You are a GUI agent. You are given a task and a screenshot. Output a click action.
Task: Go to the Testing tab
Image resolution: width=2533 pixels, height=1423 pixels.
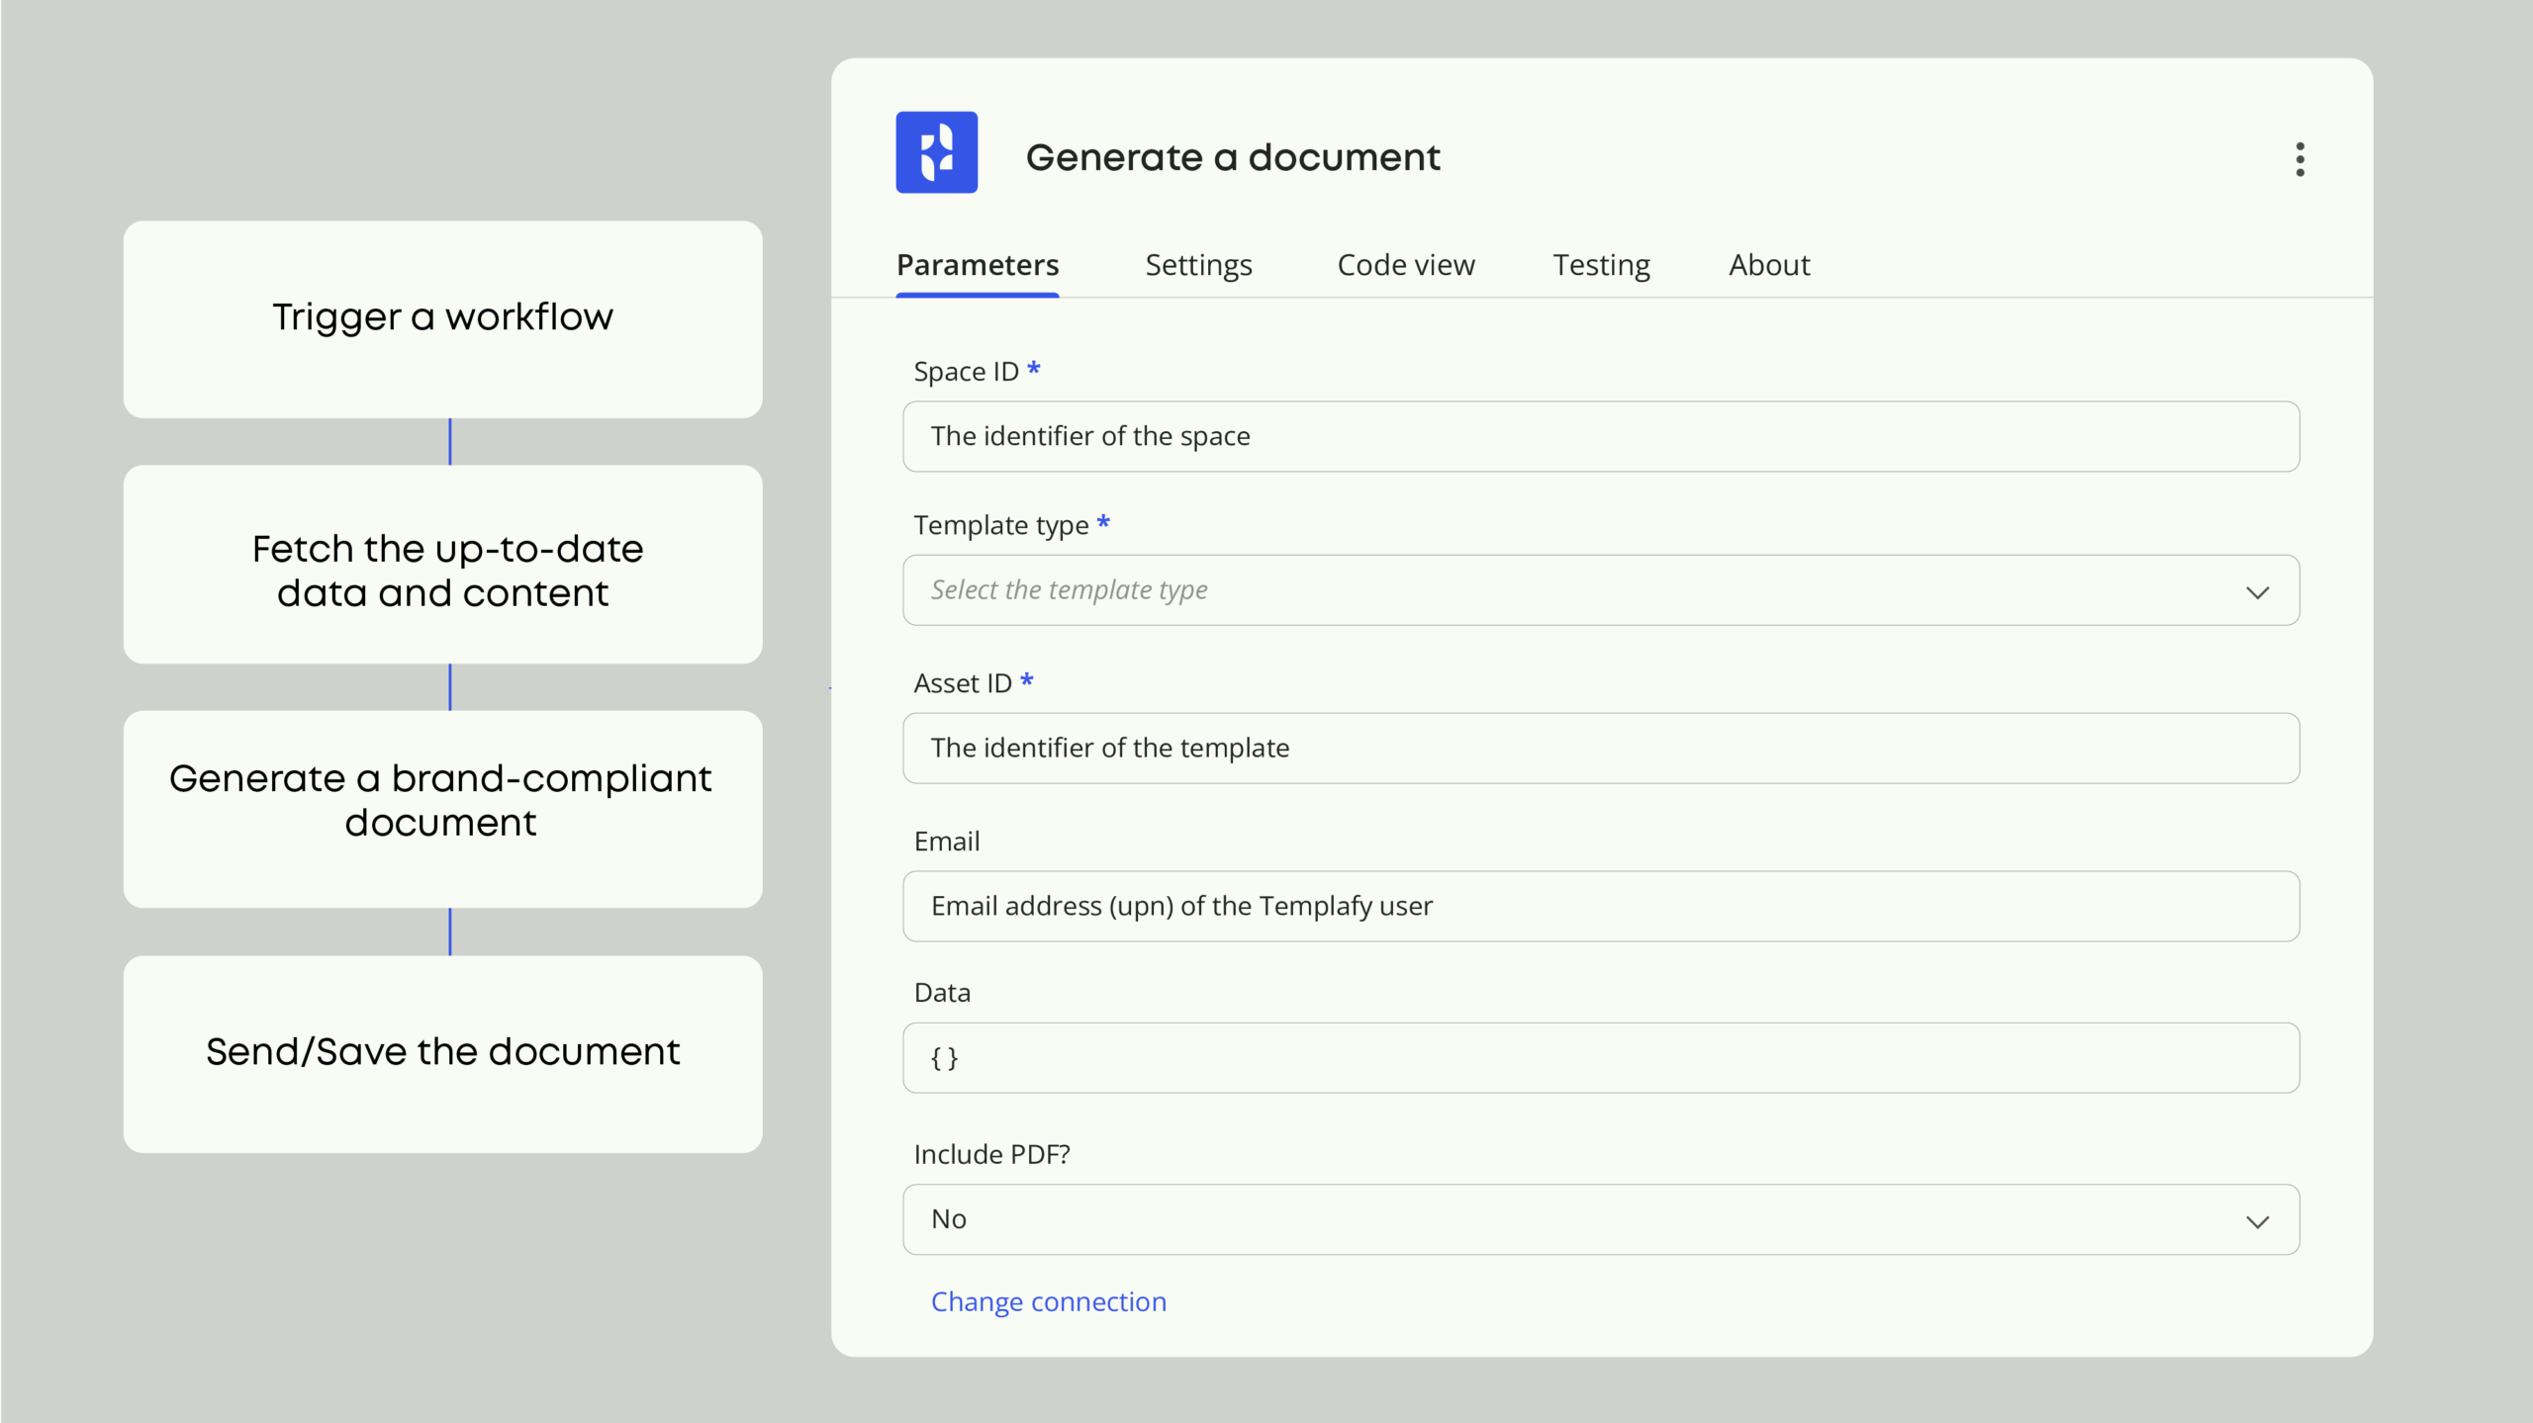click(x=1601, y=265)
